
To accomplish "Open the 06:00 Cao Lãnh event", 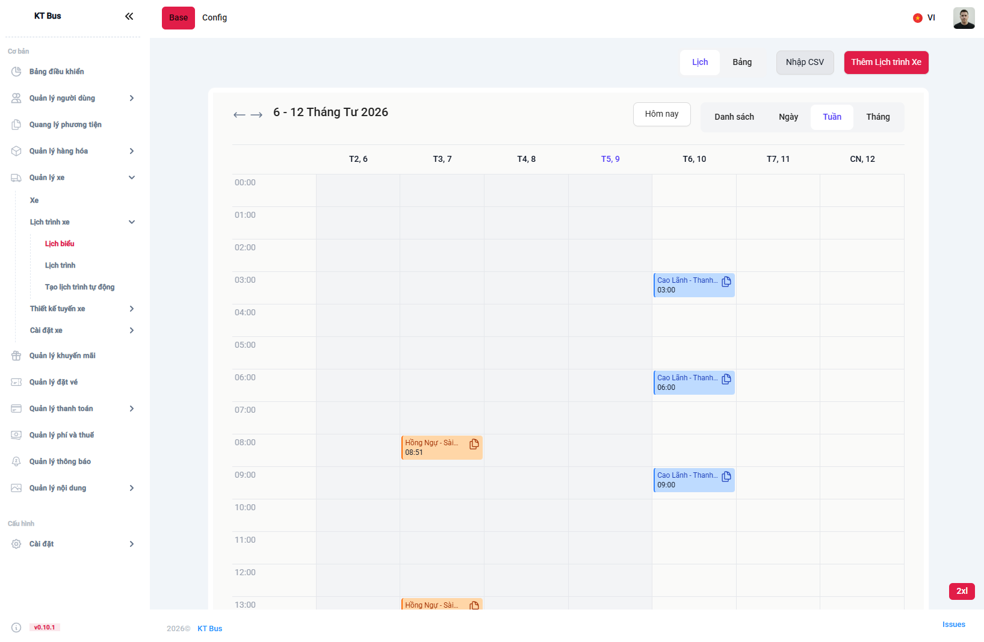I will click(x=686, y=383).
